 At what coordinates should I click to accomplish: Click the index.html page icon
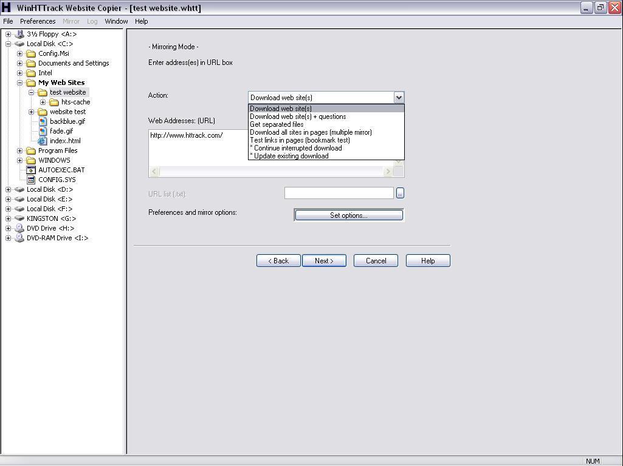(x=43, y=141)
